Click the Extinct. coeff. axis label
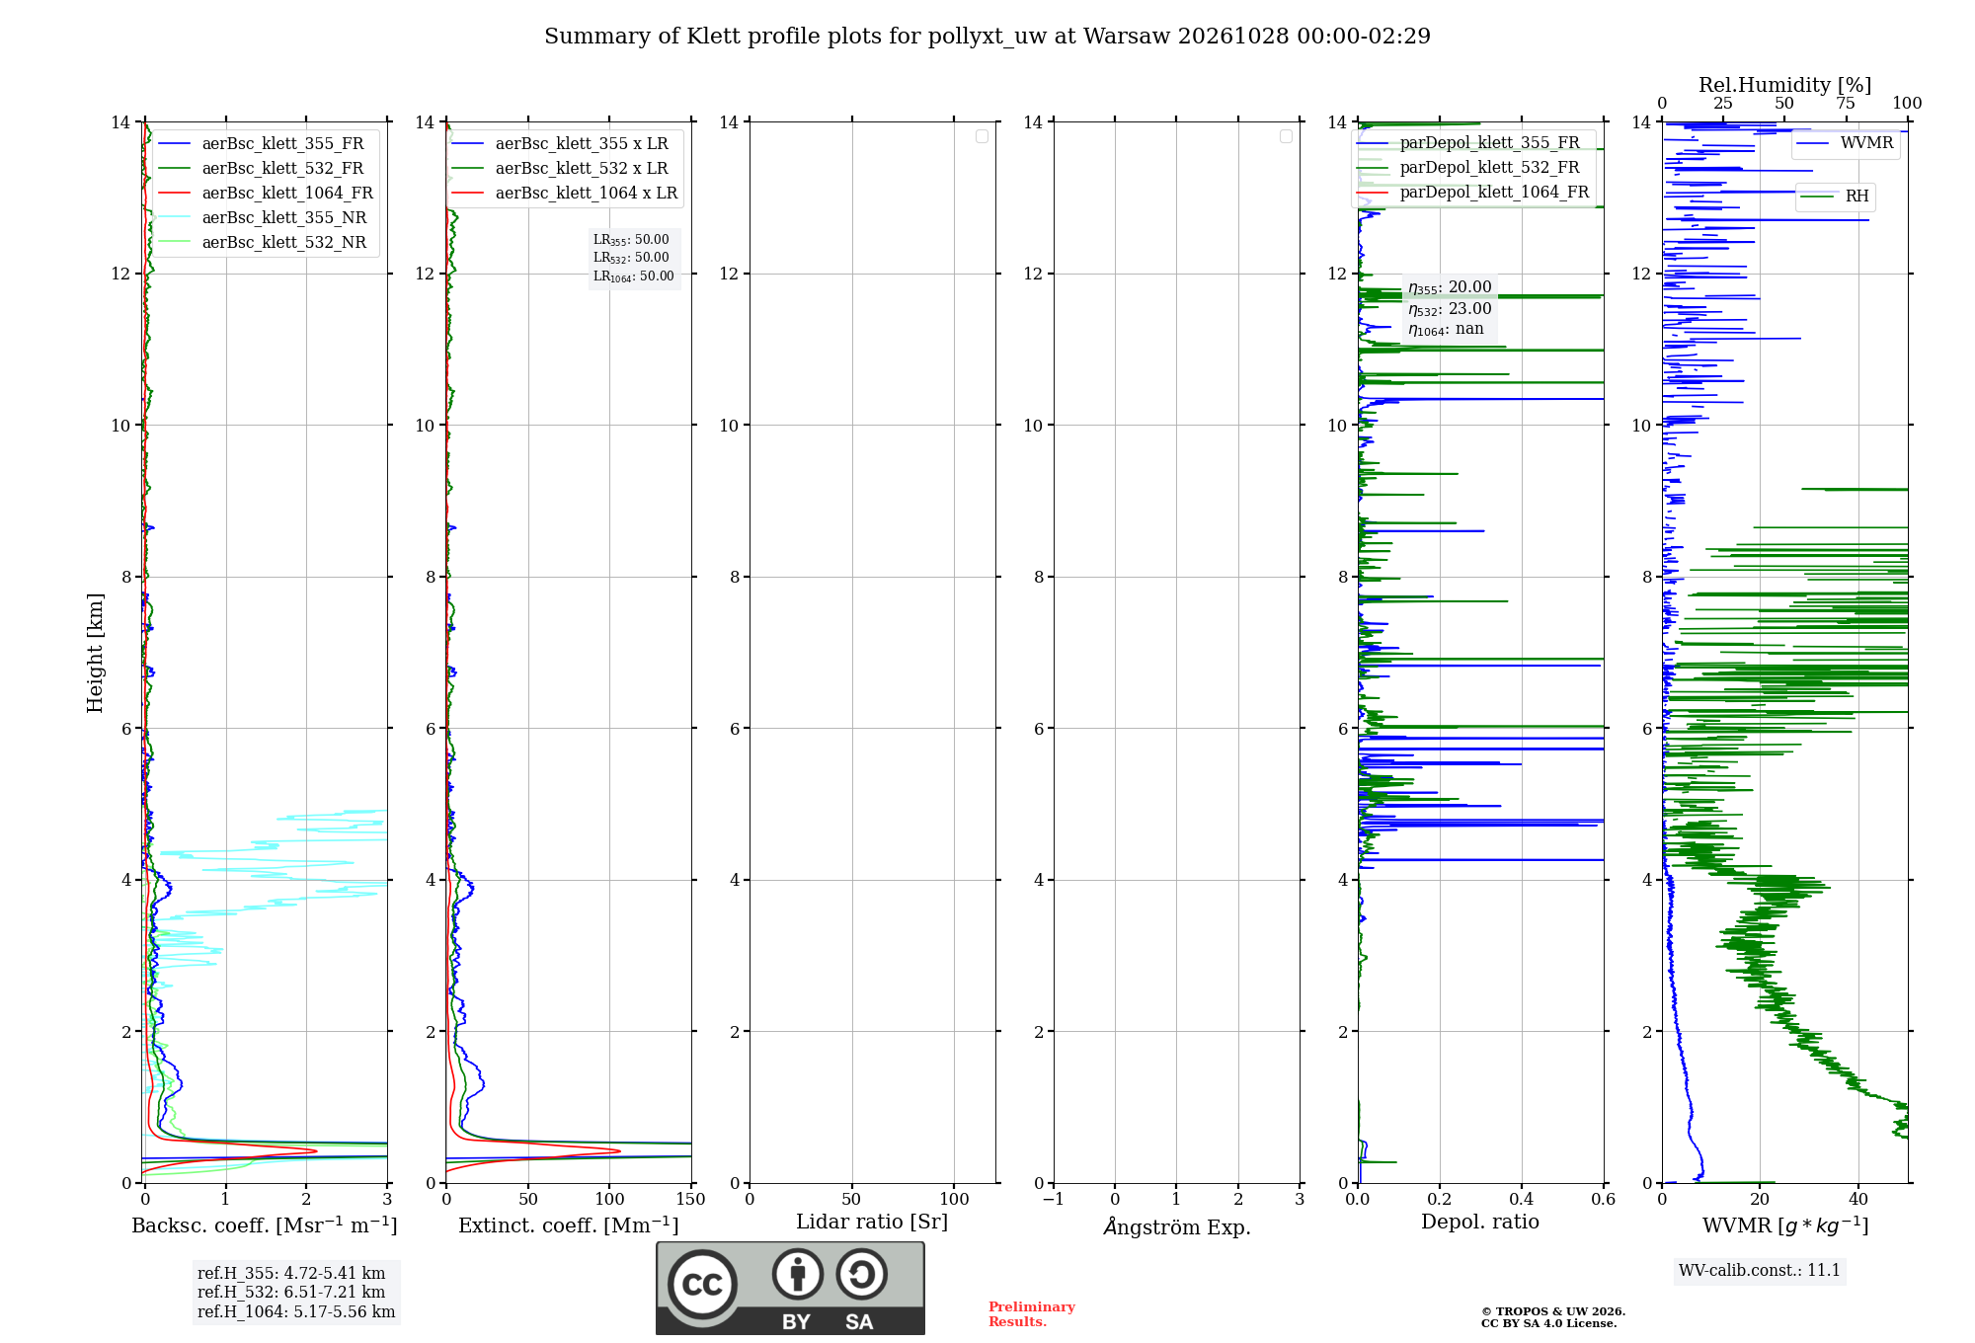 pyautogui.click(x=569, y=1225)
